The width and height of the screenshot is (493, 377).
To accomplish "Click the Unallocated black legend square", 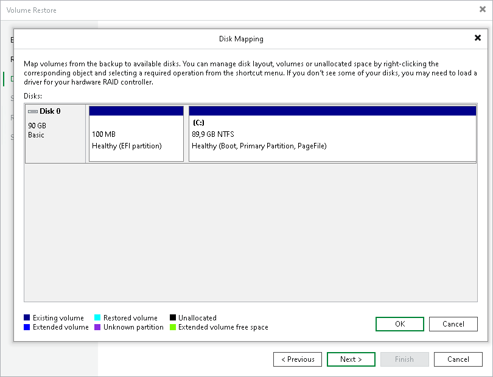I will pyautogui.click(x=173, y=317).
